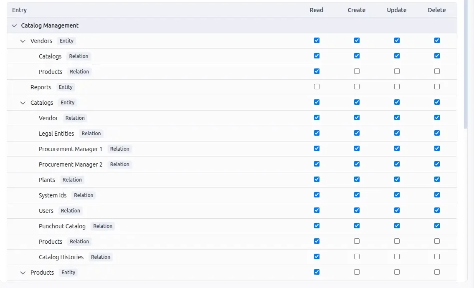Uncheck Create for Legal Entities
Screen dimensions: 474x288
pos(357,133)
